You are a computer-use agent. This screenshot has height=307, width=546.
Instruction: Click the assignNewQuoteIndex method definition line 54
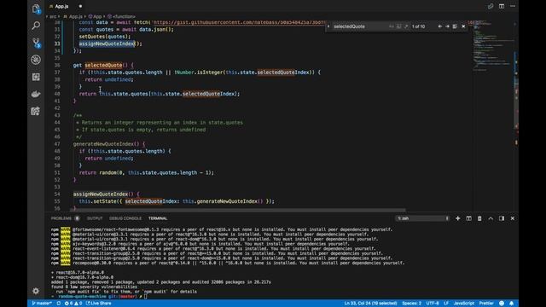click(x=101, y=194)
